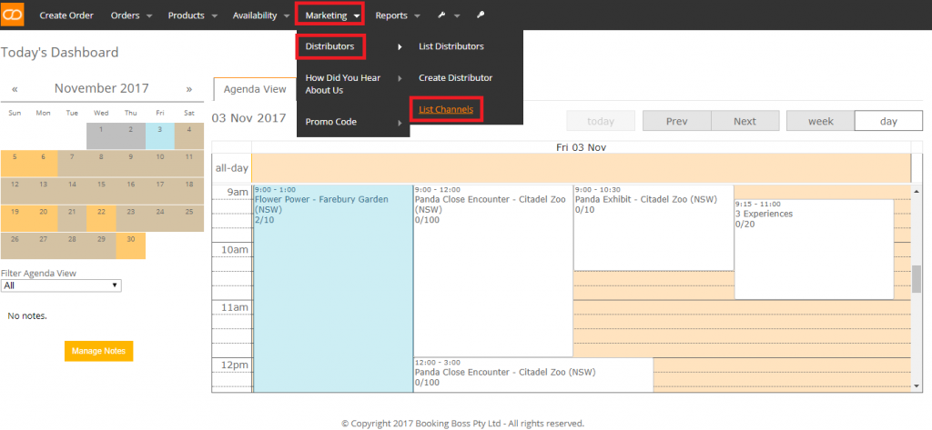
Task: Expand the Orders menu
Action: 131,15
